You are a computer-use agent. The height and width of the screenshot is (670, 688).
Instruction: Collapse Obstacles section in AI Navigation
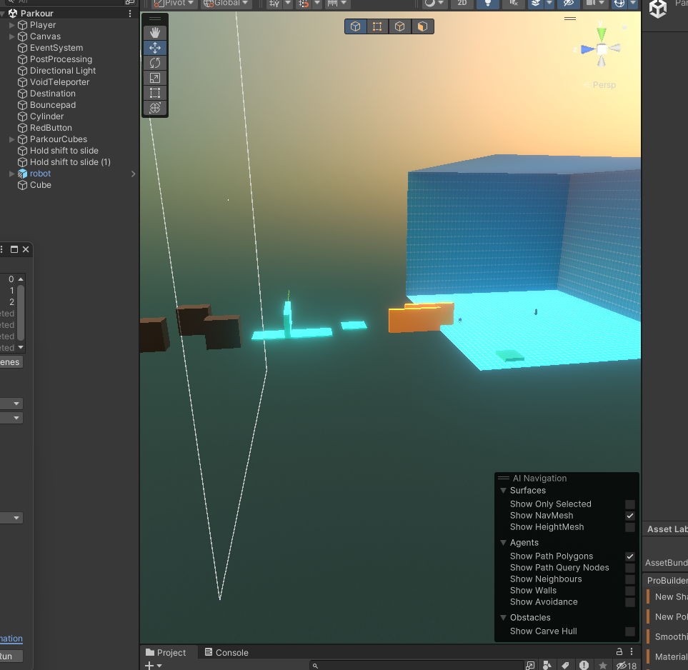tap(503, 618)
